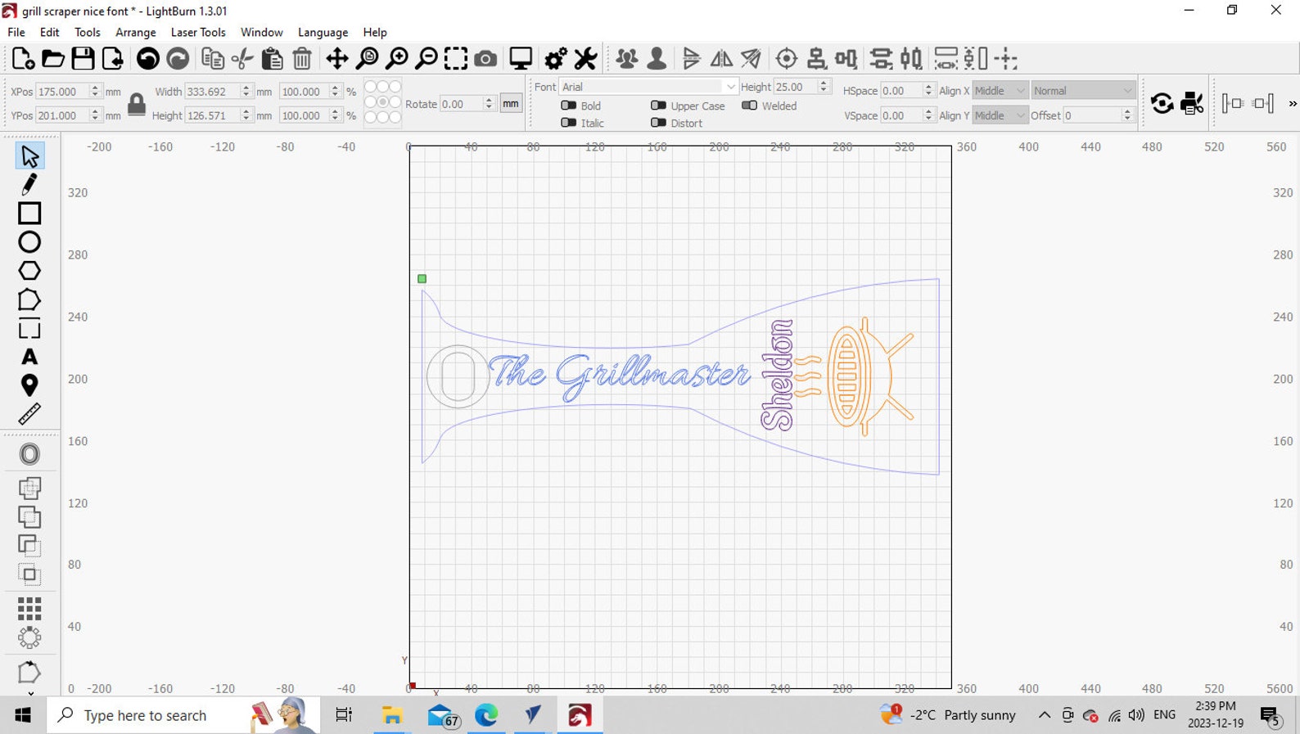Expand the toolbar overflow chevron

click(1292, 104)
